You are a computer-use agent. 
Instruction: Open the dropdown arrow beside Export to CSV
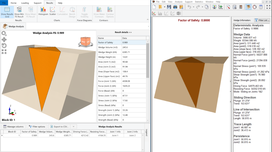tap(73, 127)
